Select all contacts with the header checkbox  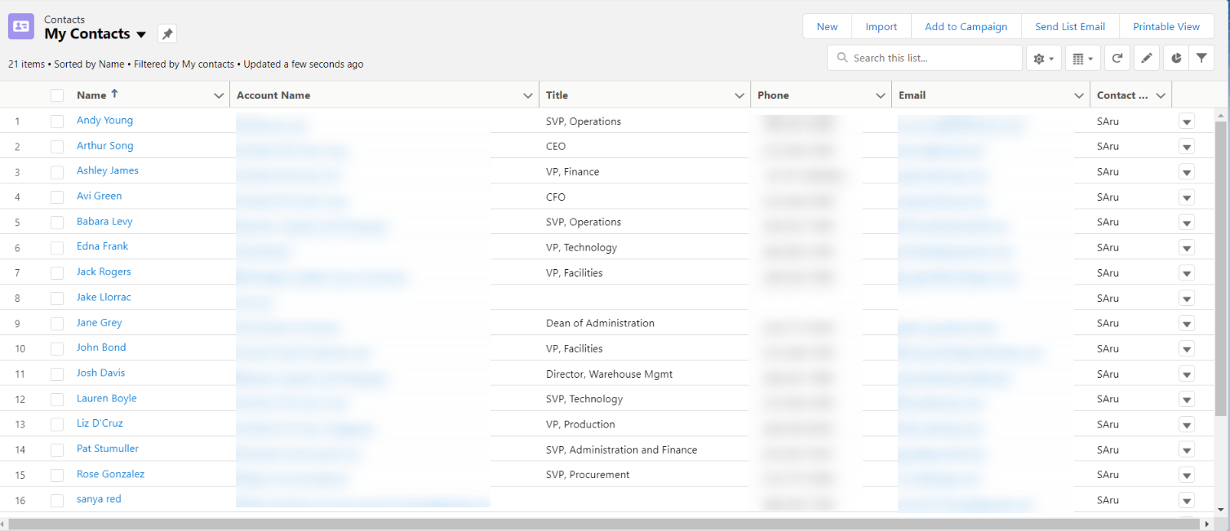(x=56, y=95)
